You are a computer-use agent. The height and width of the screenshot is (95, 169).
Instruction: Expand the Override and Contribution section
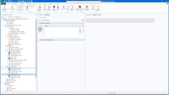pos(39,40)
